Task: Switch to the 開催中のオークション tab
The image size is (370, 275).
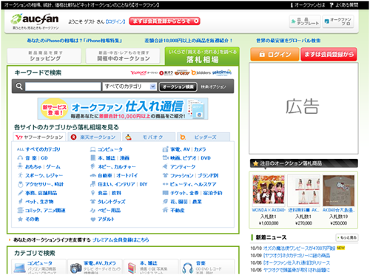Action: click(123, 55)
